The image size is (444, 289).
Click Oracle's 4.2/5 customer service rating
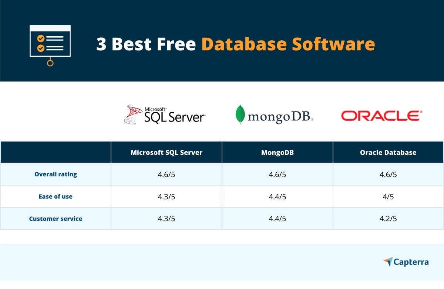click(x=388, y=219)
